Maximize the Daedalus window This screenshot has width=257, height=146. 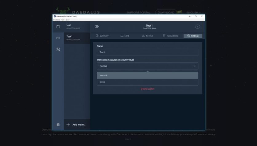(x=196, y=16)
